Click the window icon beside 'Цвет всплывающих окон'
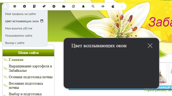Image resolution: width=172 pixels, height=96 pixels. click(x=42, y=21)
